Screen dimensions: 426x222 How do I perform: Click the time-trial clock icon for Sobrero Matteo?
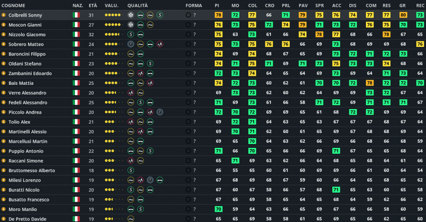131,44
